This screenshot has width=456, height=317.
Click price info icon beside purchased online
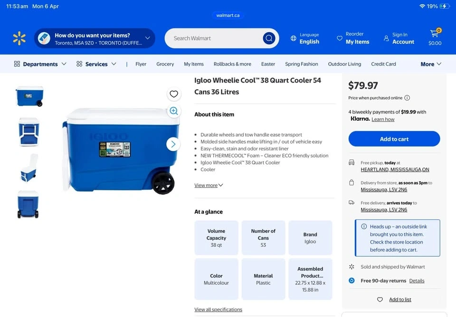click(x=407, y=98)
